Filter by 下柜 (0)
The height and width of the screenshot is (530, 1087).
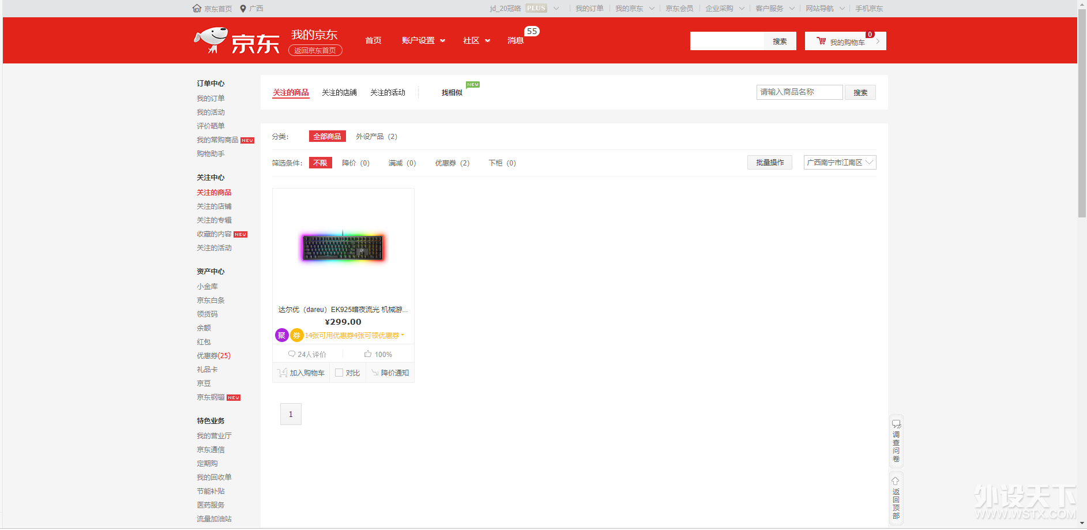click(x=502, y=163)
